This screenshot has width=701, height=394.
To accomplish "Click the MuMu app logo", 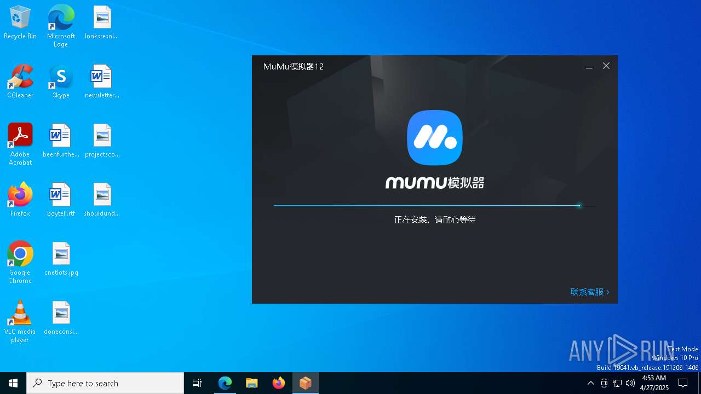I will (435, 138).
